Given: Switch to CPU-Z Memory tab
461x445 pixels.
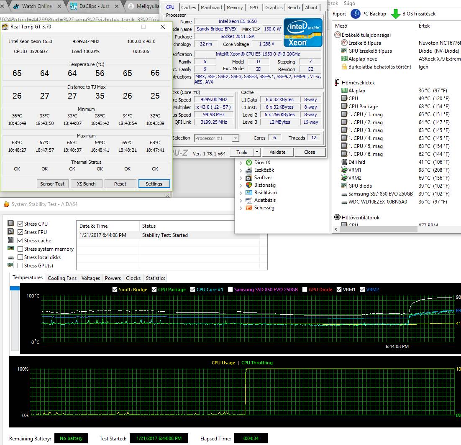Looking at the screenshot, I should [x=235, y=8].
